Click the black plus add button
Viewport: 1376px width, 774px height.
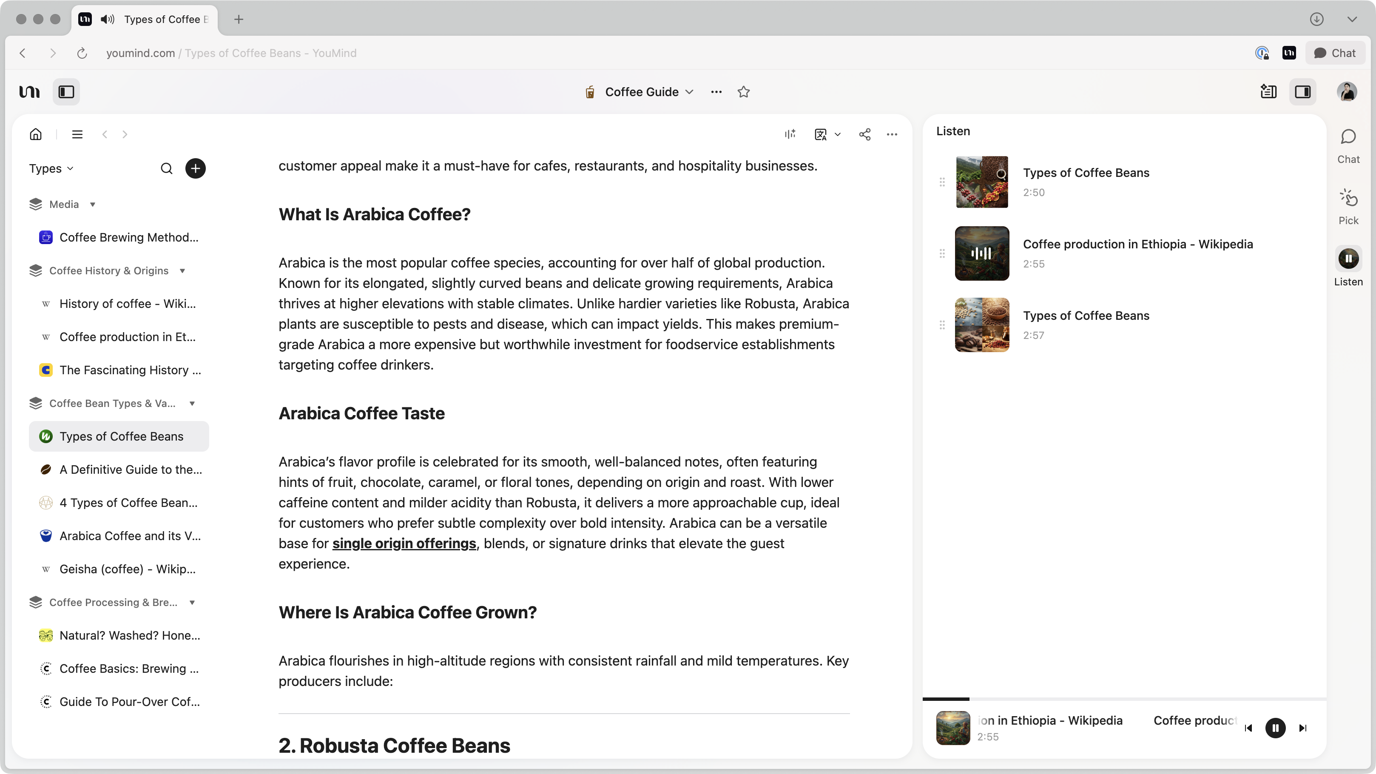click(196, 169)
